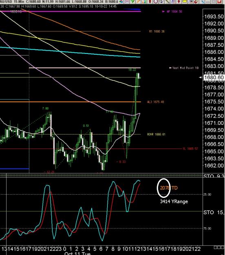The height and width of the screenshot is (255, 225).
Task: Toggle the first small square at bottom right
Action: point(215,247)
